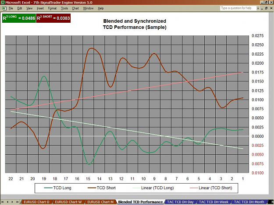Click the category axis label 15
Viewport: 274px width, 205px height.
[88, 179]
